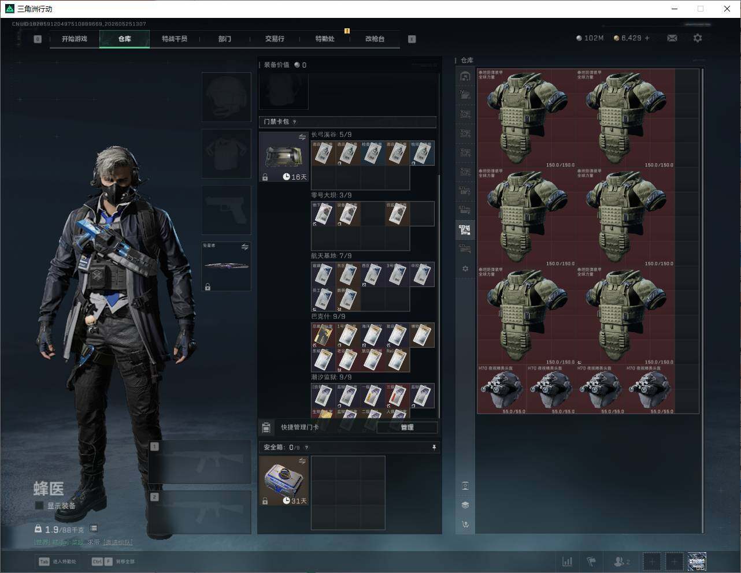Click the Ctrl F 转移全部 button
Viewport: 741px width, 573px height.
(x=114, y=561)
